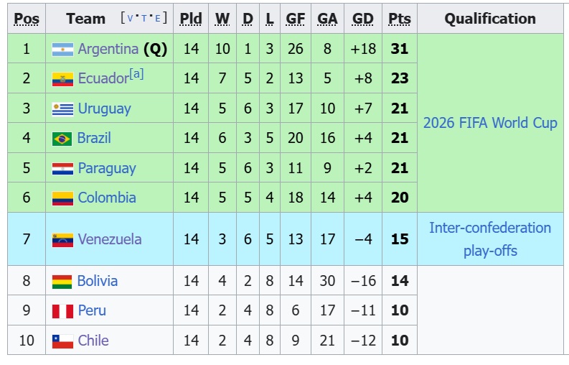This screenshot has width=569, height=365.
Task: Click the GD column header abbreviation
Action: [362, 19]
